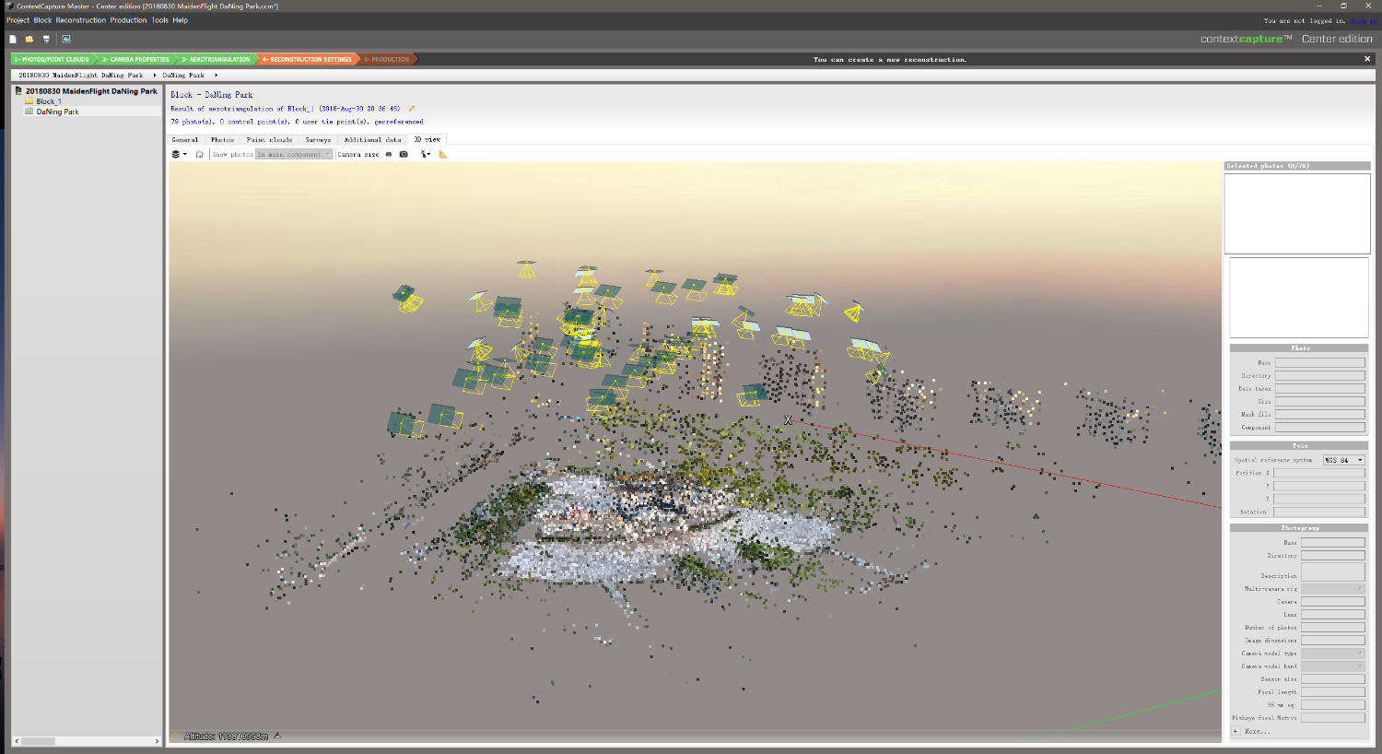Open the Help menu

pyautogui.click(x=181, y=20)
